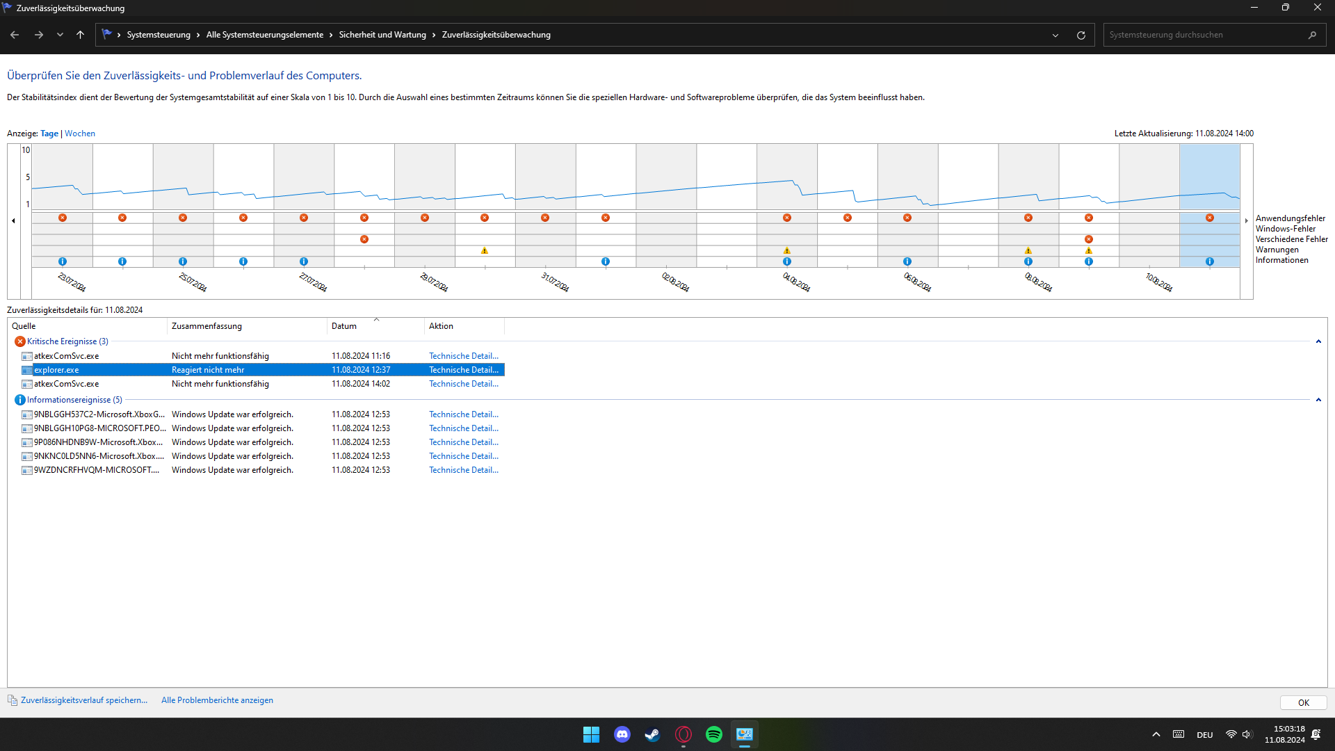Click the search magnifier icon
This screenshot has height=751, width=1335.
coord(1312,35)
